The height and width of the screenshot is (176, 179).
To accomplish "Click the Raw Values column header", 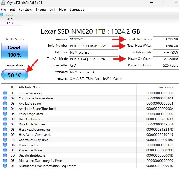I will coord(156,87).
